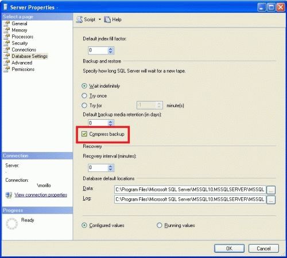Viewport: 287px width, 258px height.
Task: Browse for the Data default location
Action: (x=271, y=190)
